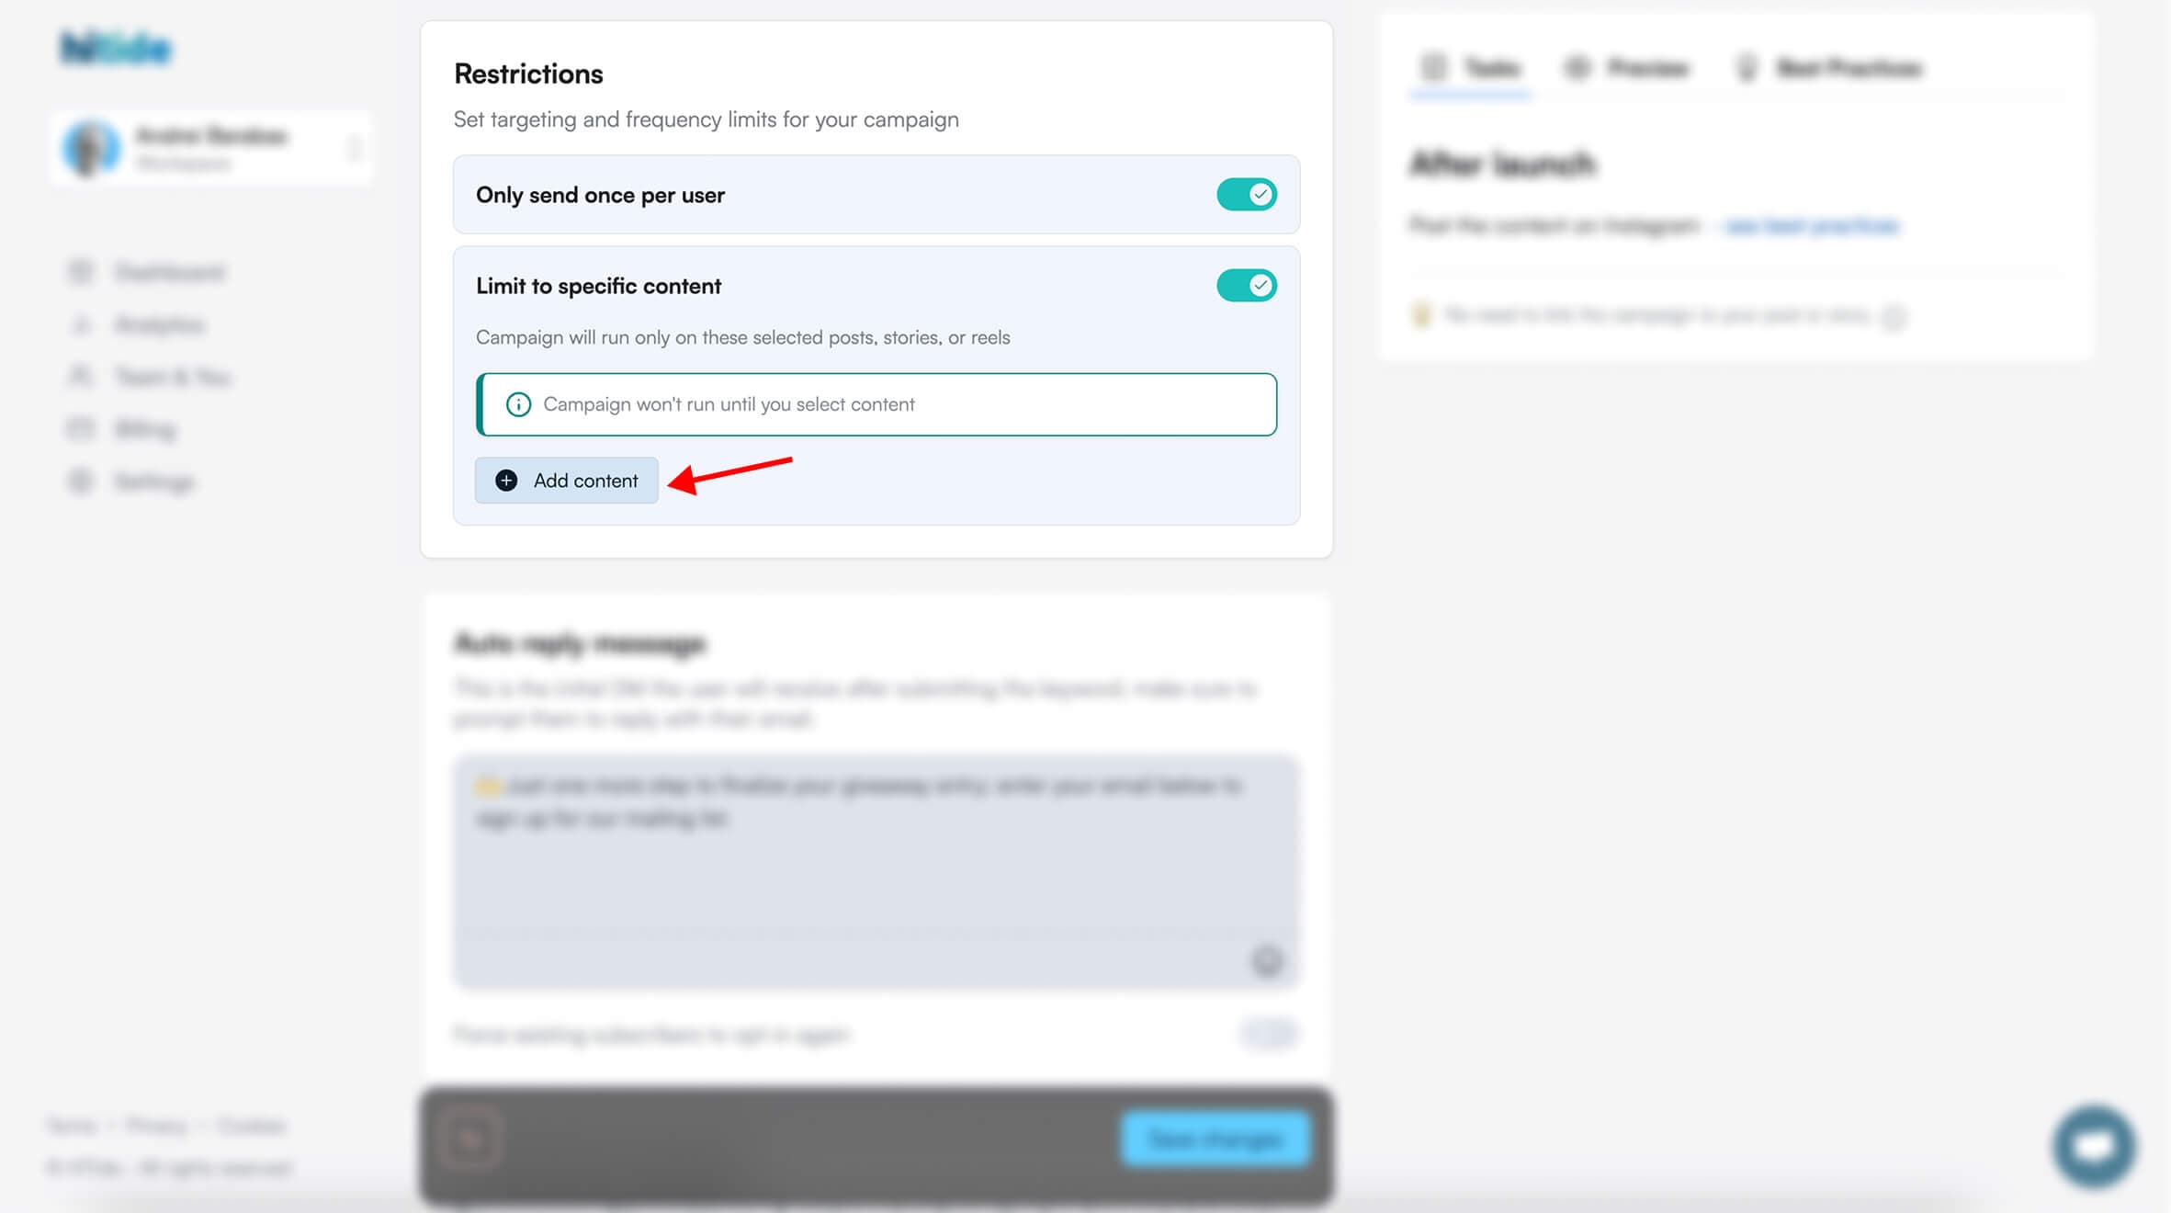2171x1213 pixels.
Task: Click the emoji icon in the auto-reply box
Action: pos(1267,960)
